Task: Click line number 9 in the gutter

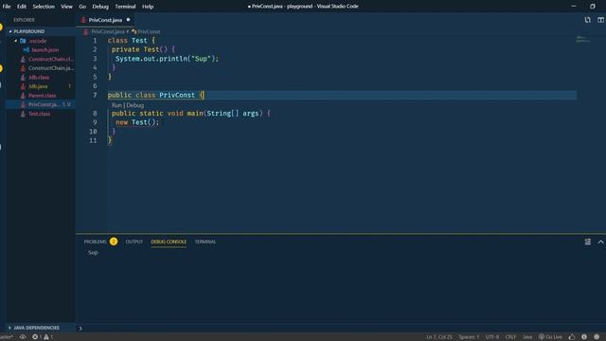Action: point(95,122)
